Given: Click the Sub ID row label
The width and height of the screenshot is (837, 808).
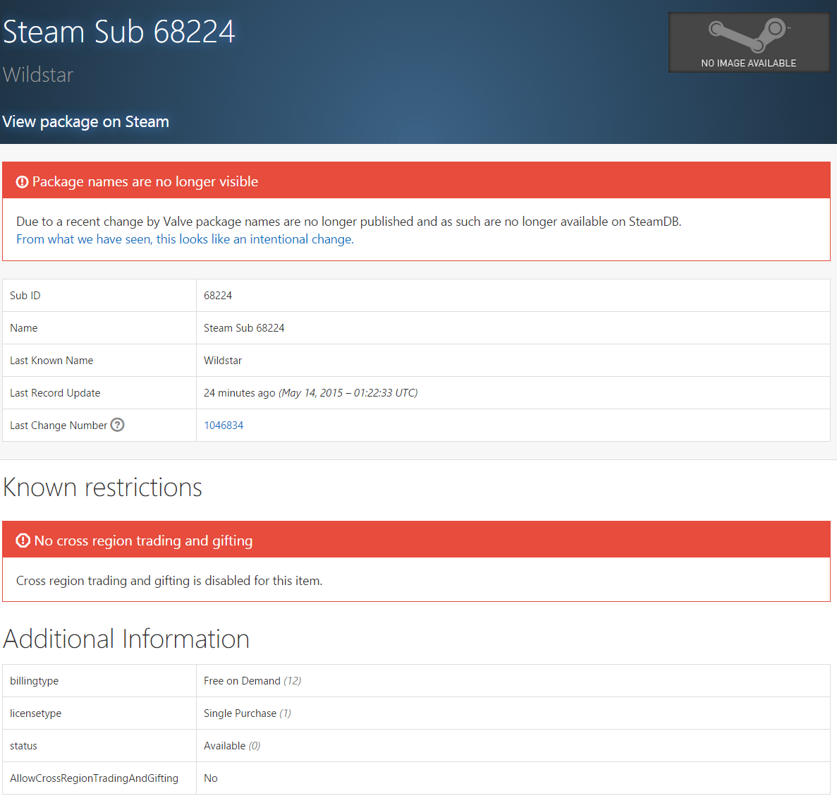Looking at the screenshot, I should pos(25,296).
